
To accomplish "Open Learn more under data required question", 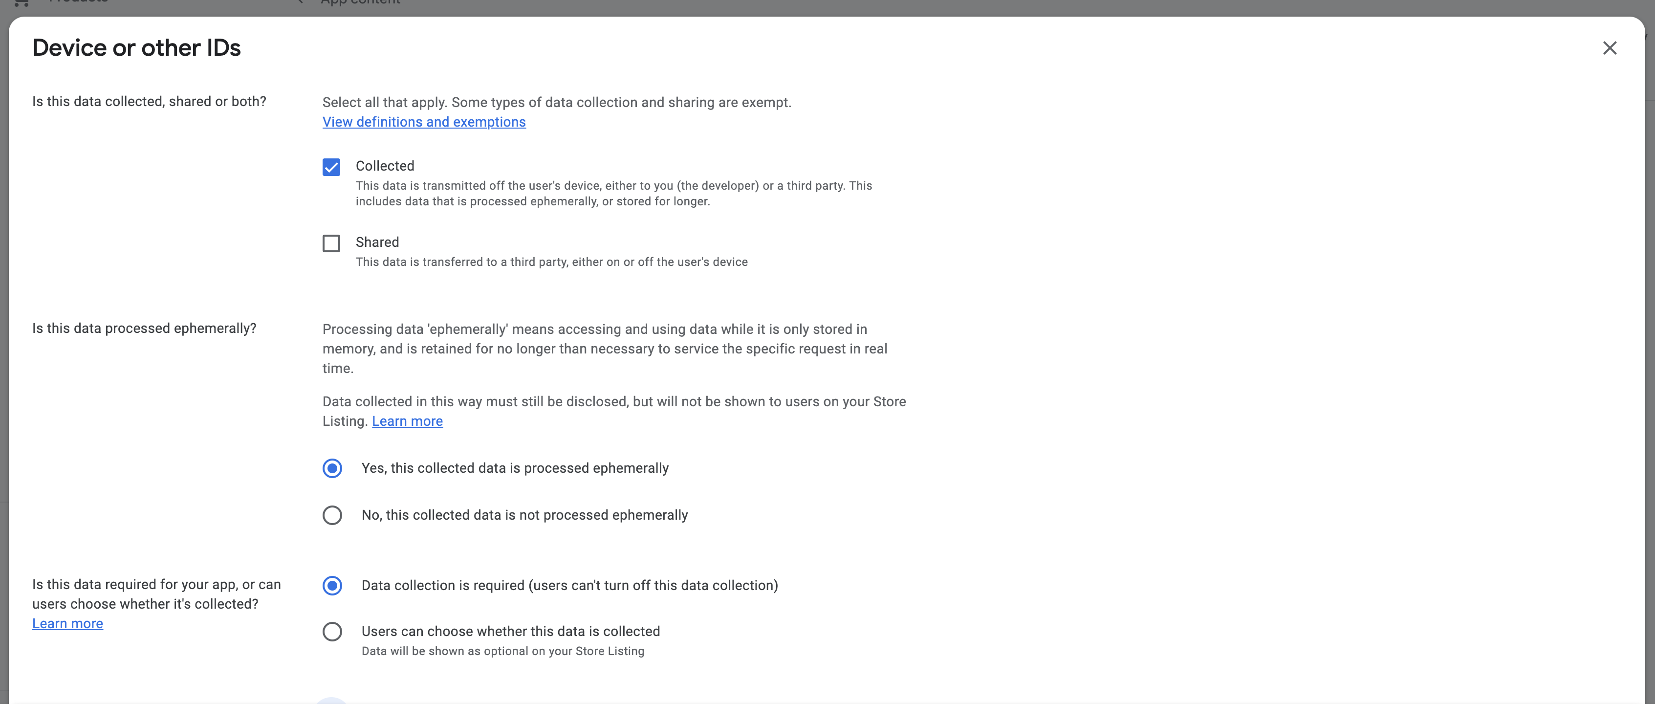I will [67, 624].
